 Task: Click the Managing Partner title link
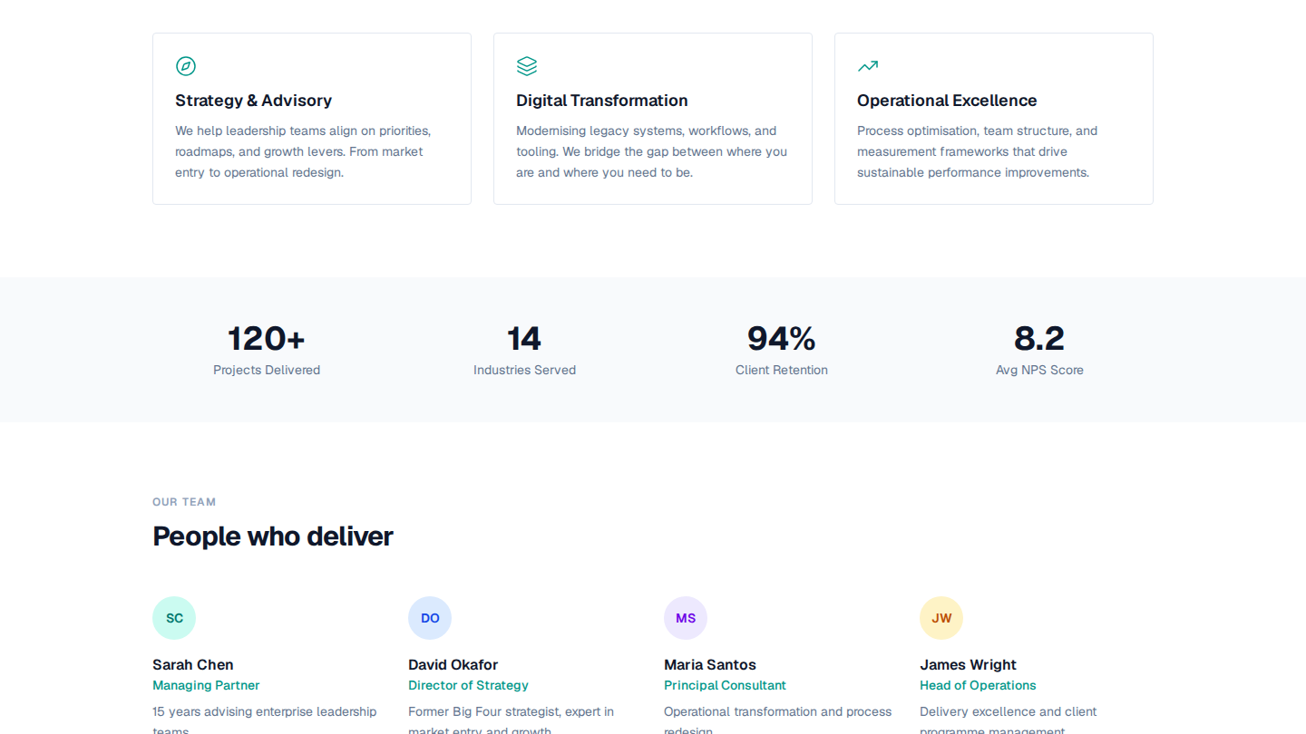[206, 685]
